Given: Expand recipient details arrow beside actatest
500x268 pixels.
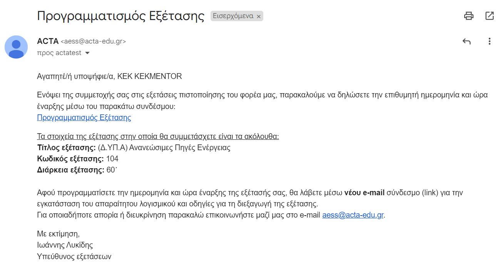Looking at the screenshot, I should click(87, 53).
